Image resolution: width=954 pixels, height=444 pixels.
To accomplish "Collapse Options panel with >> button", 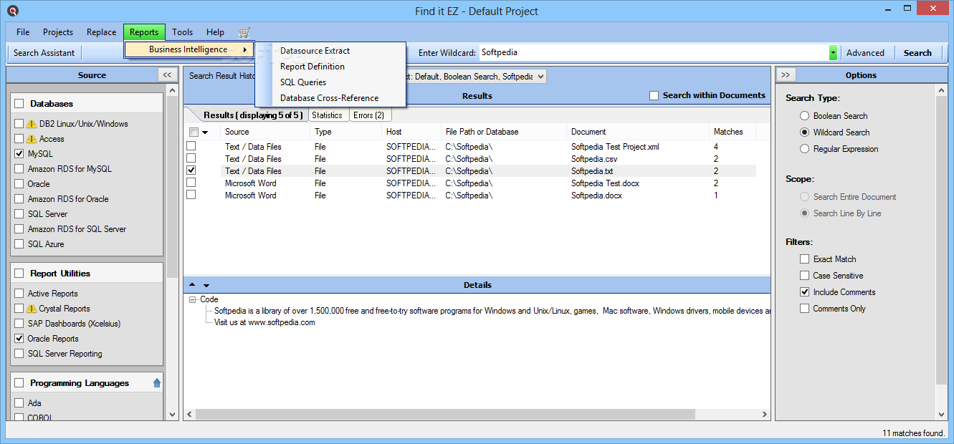I will click(x=785, y=74).
